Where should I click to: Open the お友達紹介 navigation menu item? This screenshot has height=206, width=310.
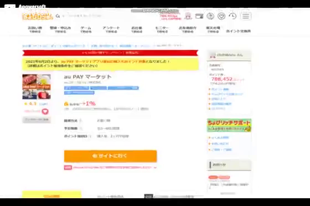(188, 29)
